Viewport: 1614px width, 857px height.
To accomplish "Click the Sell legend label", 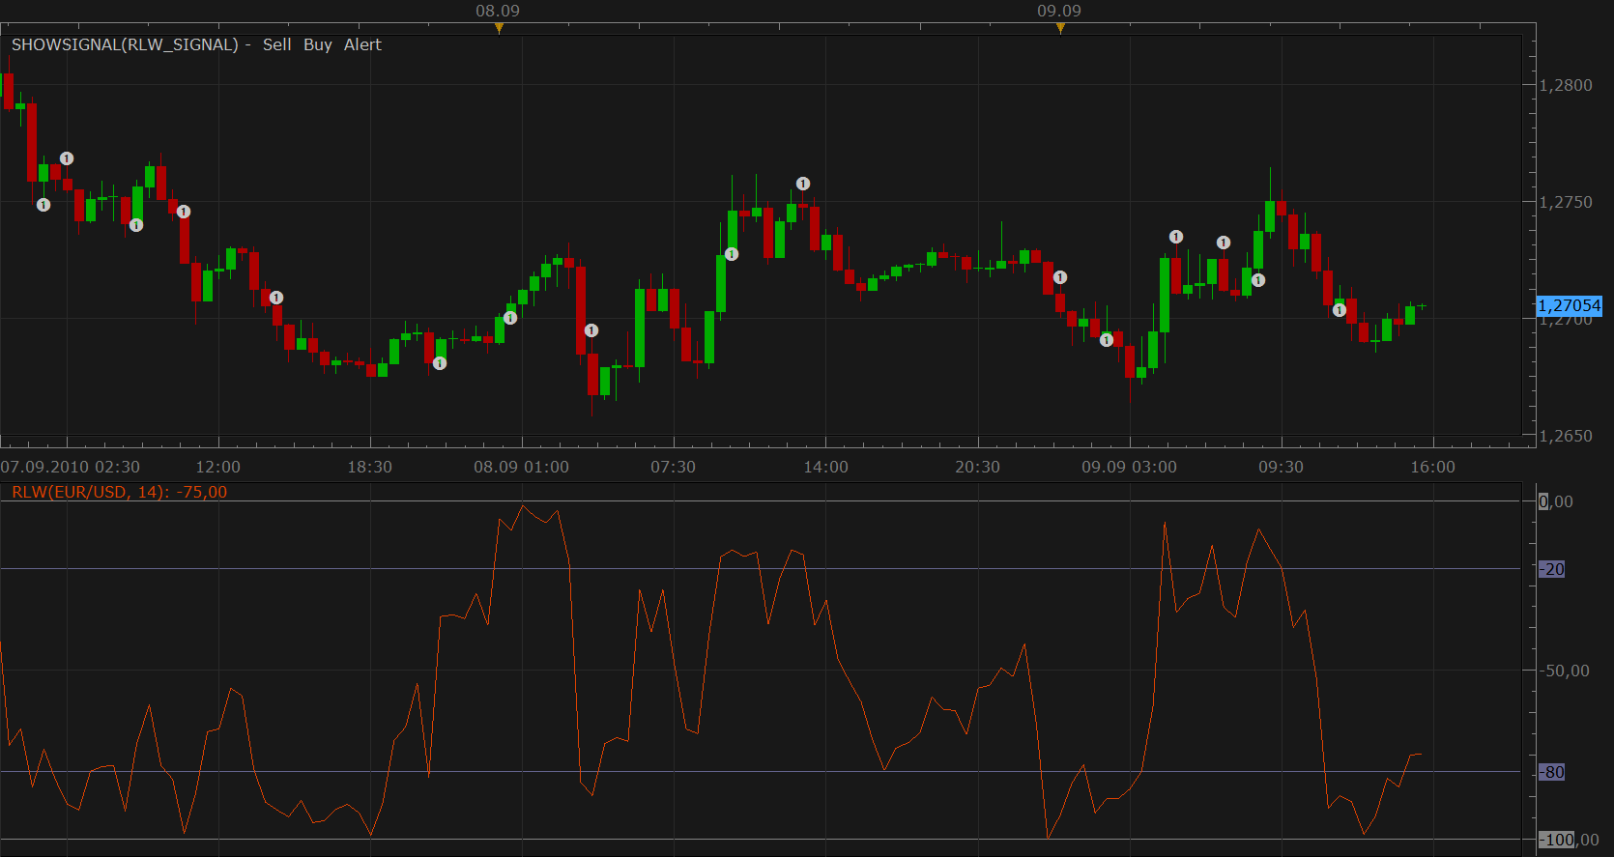I will [x=276, y=44].
